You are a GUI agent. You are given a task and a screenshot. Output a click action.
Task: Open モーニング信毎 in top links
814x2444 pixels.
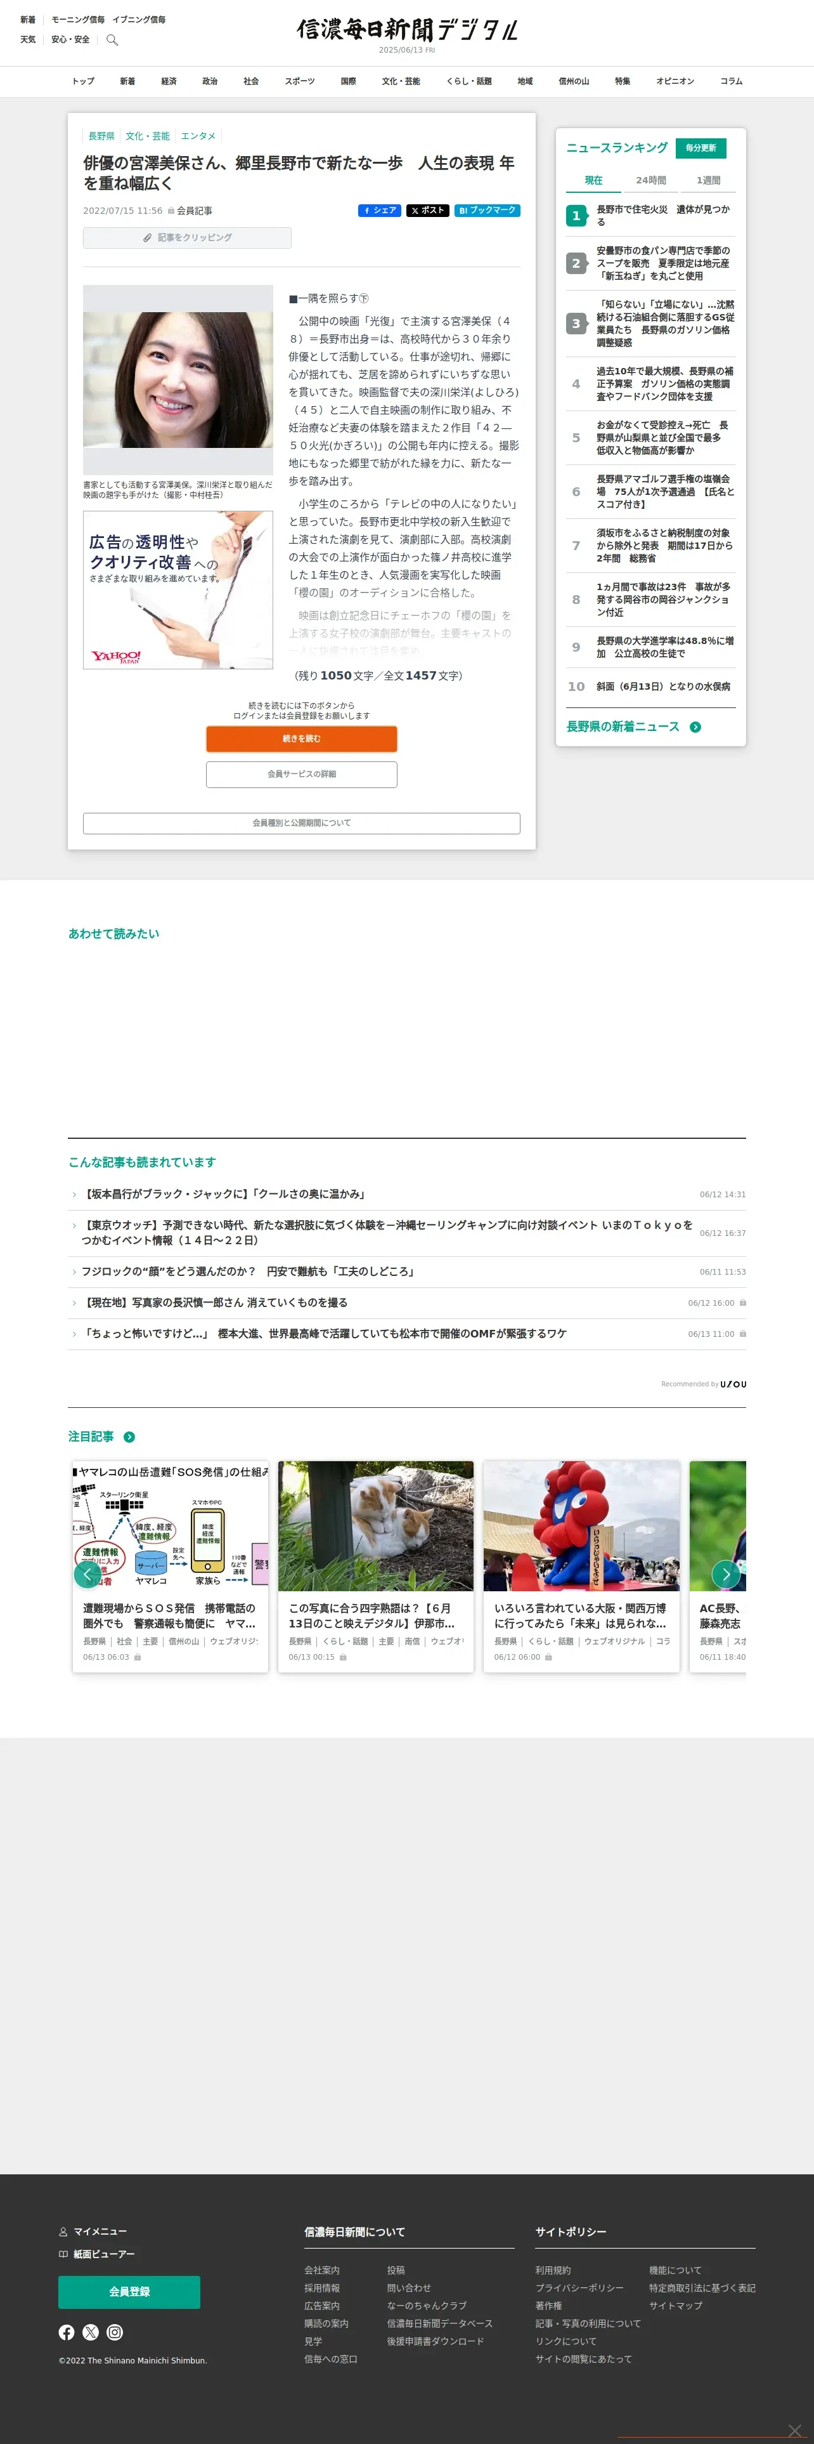pyautogui.click(x=78, y=19)
